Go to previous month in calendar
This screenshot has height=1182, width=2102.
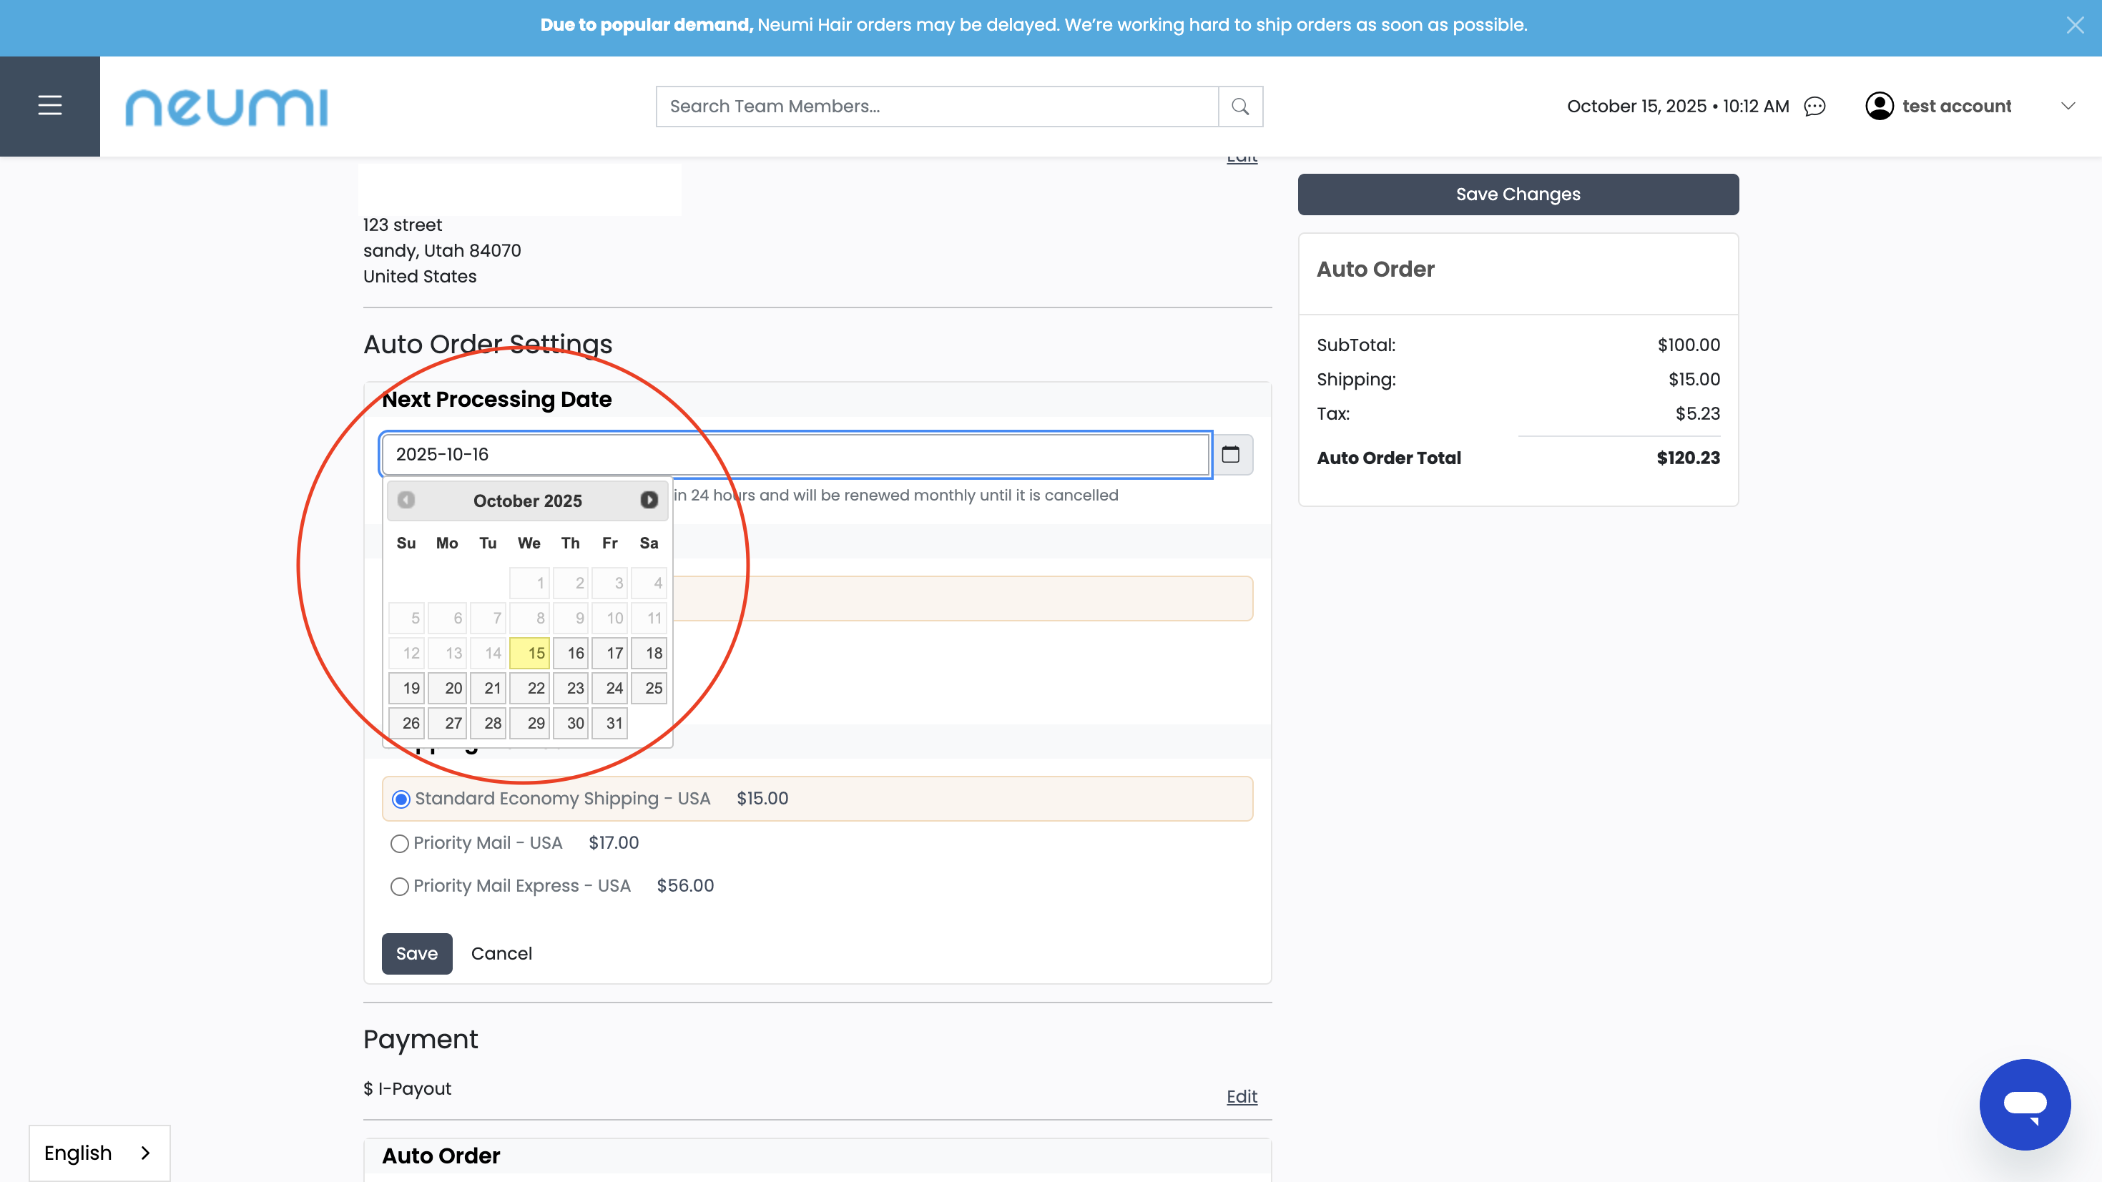coord(406,500)
